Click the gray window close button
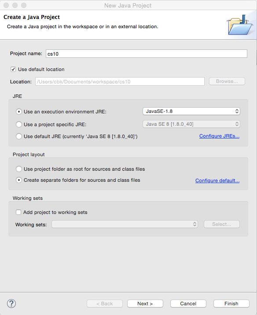Image resolution: width=257 pixels, height=315 pixels. pos(6,5)
